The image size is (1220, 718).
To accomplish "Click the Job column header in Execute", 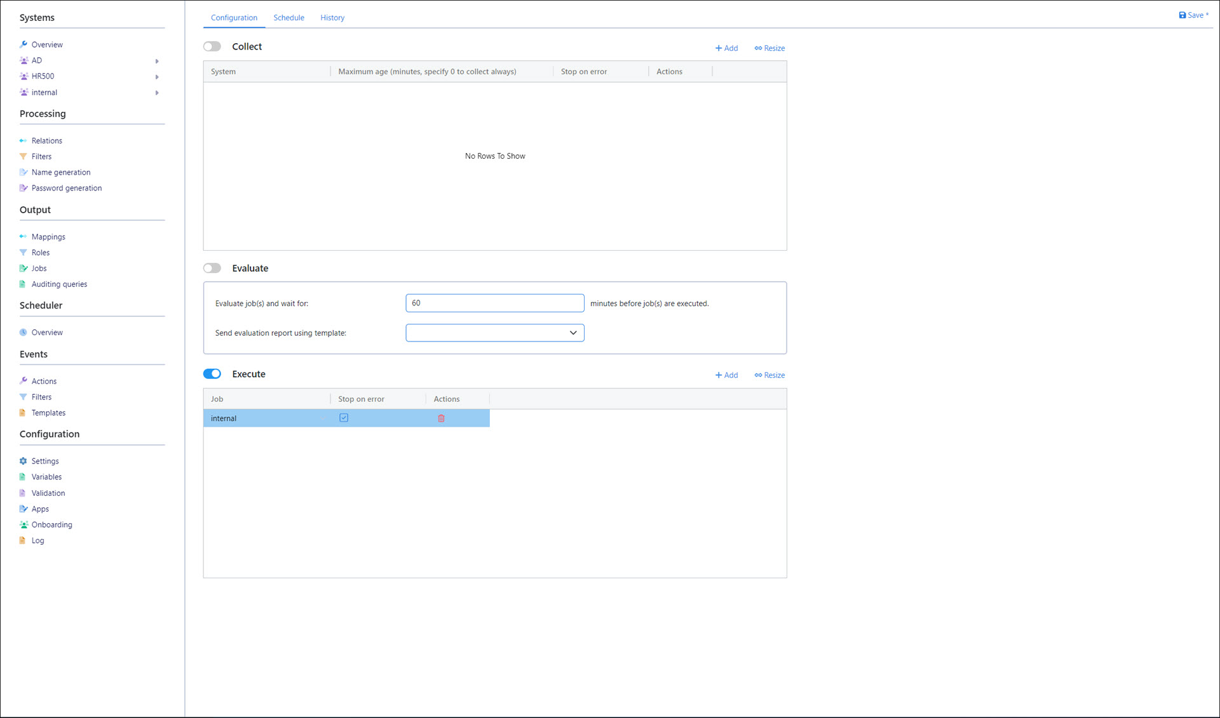I will 267,399.
